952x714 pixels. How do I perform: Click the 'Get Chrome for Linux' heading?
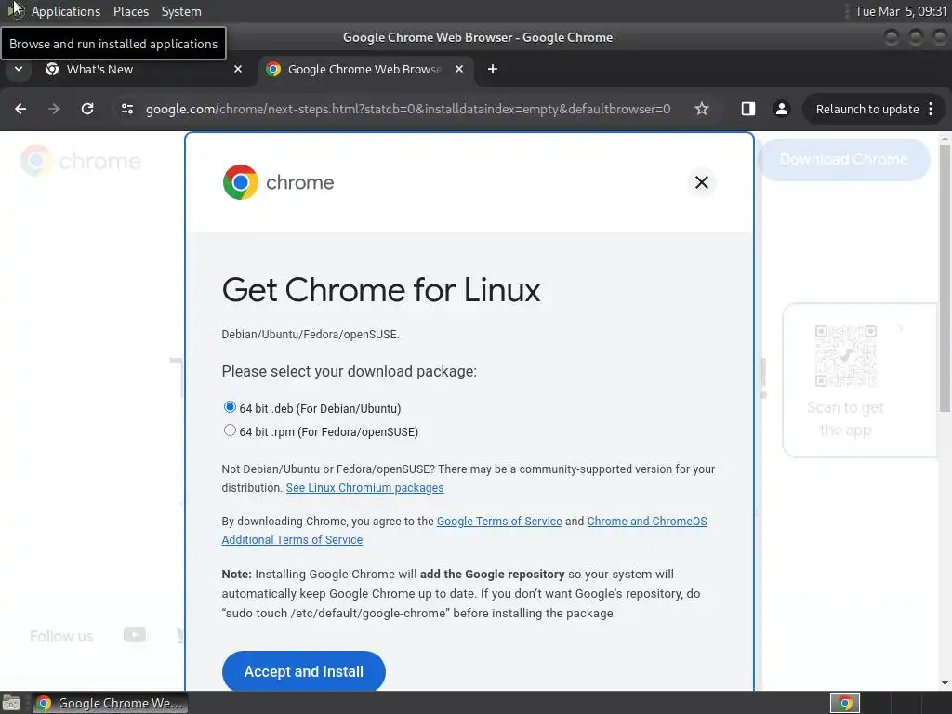point(381,290)
